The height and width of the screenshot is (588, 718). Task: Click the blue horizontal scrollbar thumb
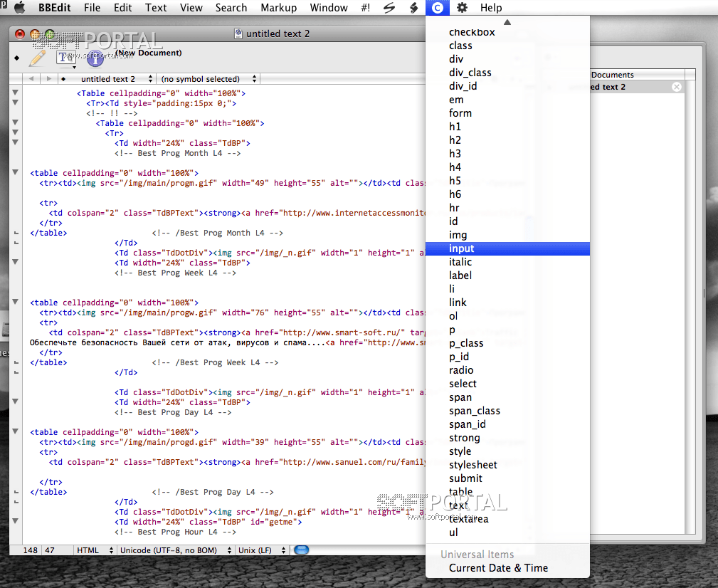pos(302,550)
